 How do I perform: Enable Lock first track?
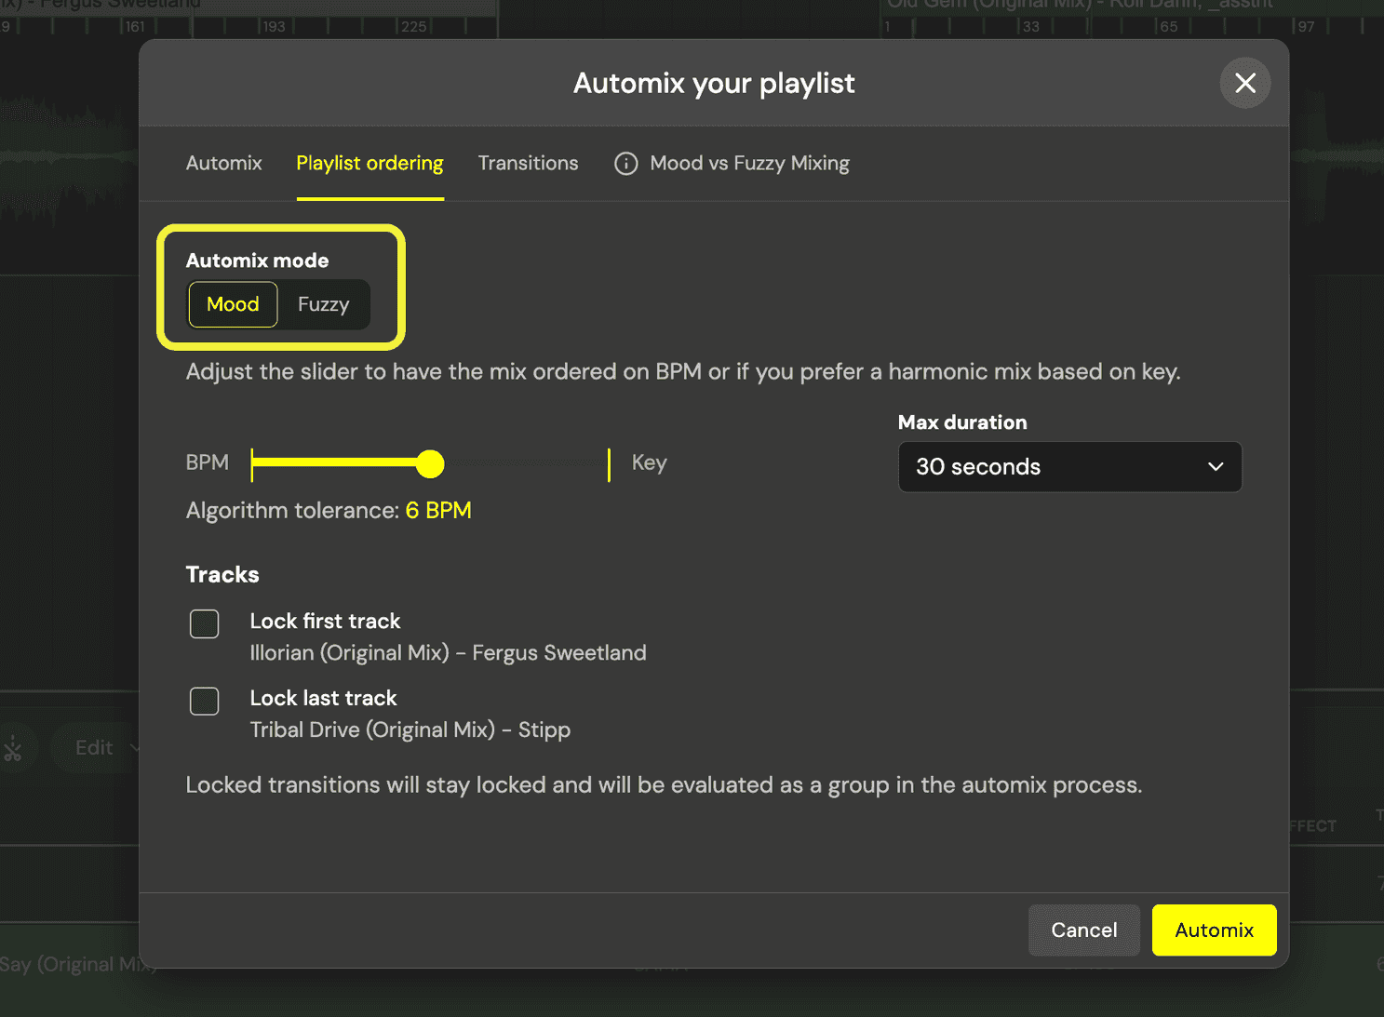[x=204, y=623]
